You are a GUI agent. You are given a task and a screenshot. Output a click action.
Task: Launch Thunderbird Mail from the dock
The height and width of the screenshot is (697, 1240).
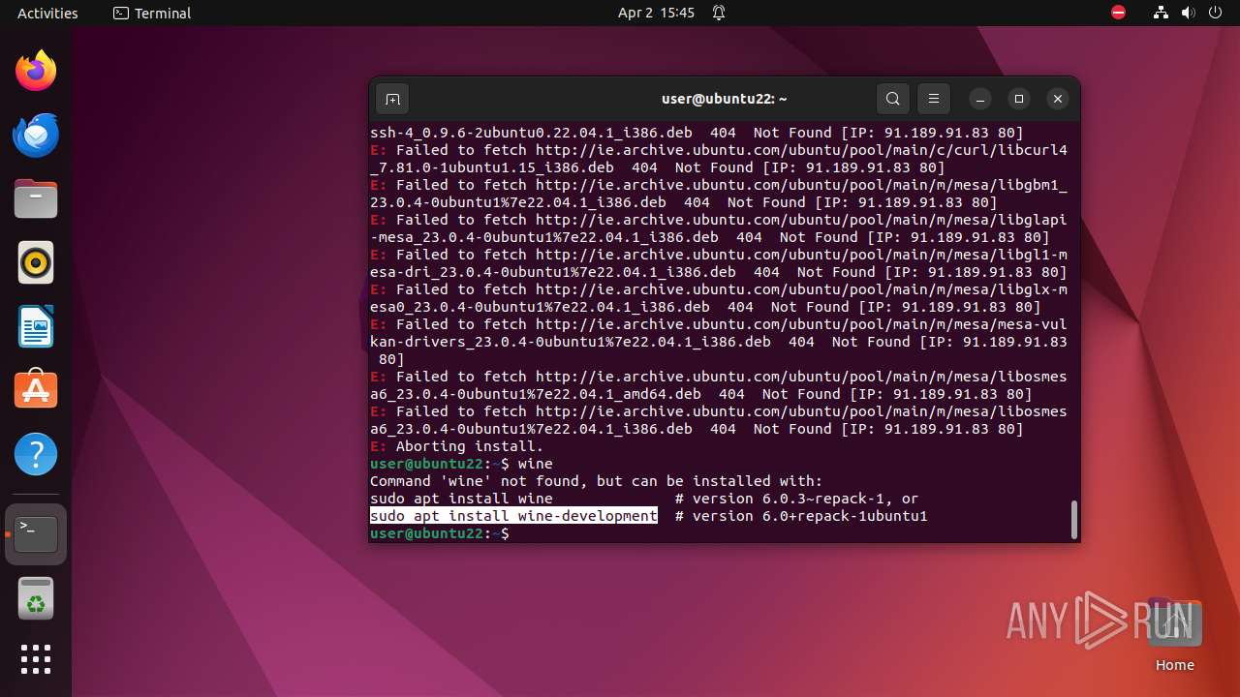coord(36,135)
